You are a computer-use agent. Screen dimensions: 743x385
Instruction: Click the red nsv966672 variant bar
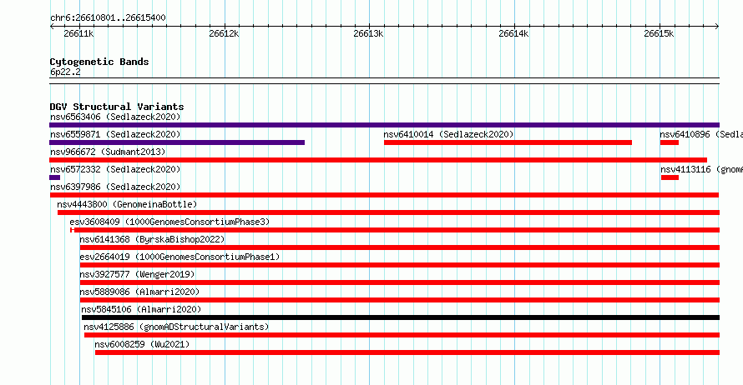[x=378, y=160]
